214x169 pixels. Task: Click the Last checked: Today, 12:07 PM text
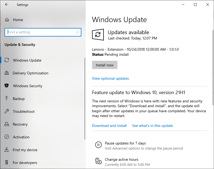coord(133,38)
